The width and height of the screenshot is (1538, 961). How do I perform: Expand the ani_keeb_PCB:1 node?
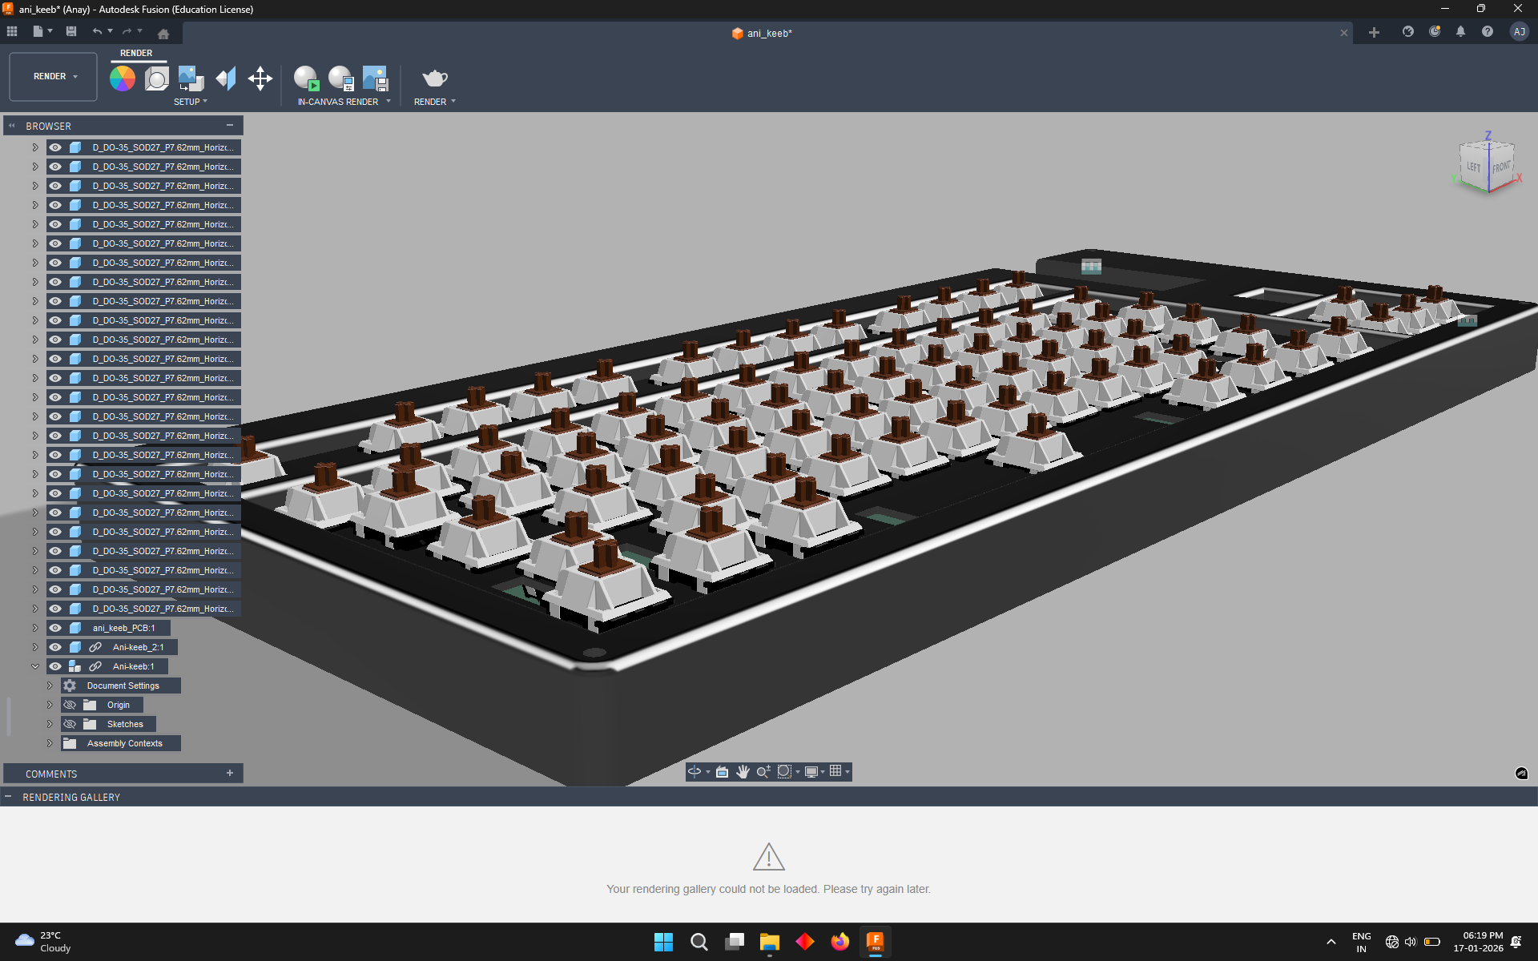[x=35, y=628]
